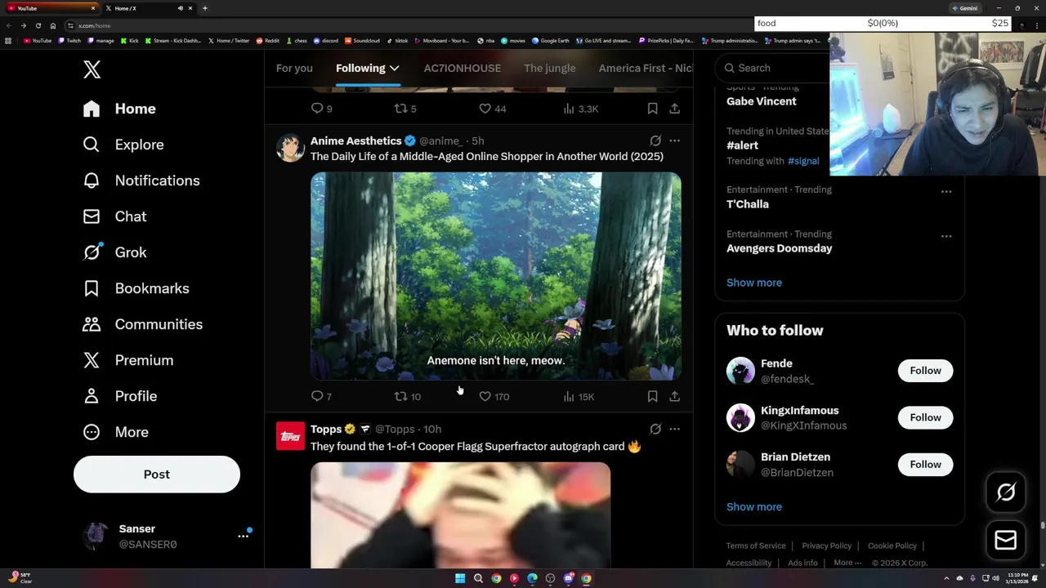The height and width of the screenshot is (588, 1046).
Task: Follow KingXinfamous
Action: point(925,417)
